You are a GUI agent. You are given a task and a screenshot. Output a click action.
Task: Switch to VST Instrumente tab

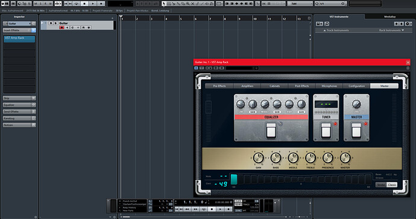[339, 17]
